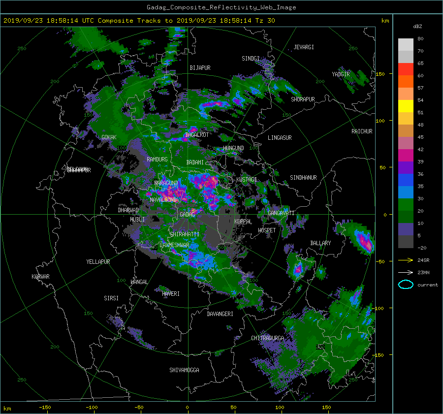
Task: Pick the bright green 20-30 dBZ swatch
Action: pyautogui.click(x=406, y=205)
